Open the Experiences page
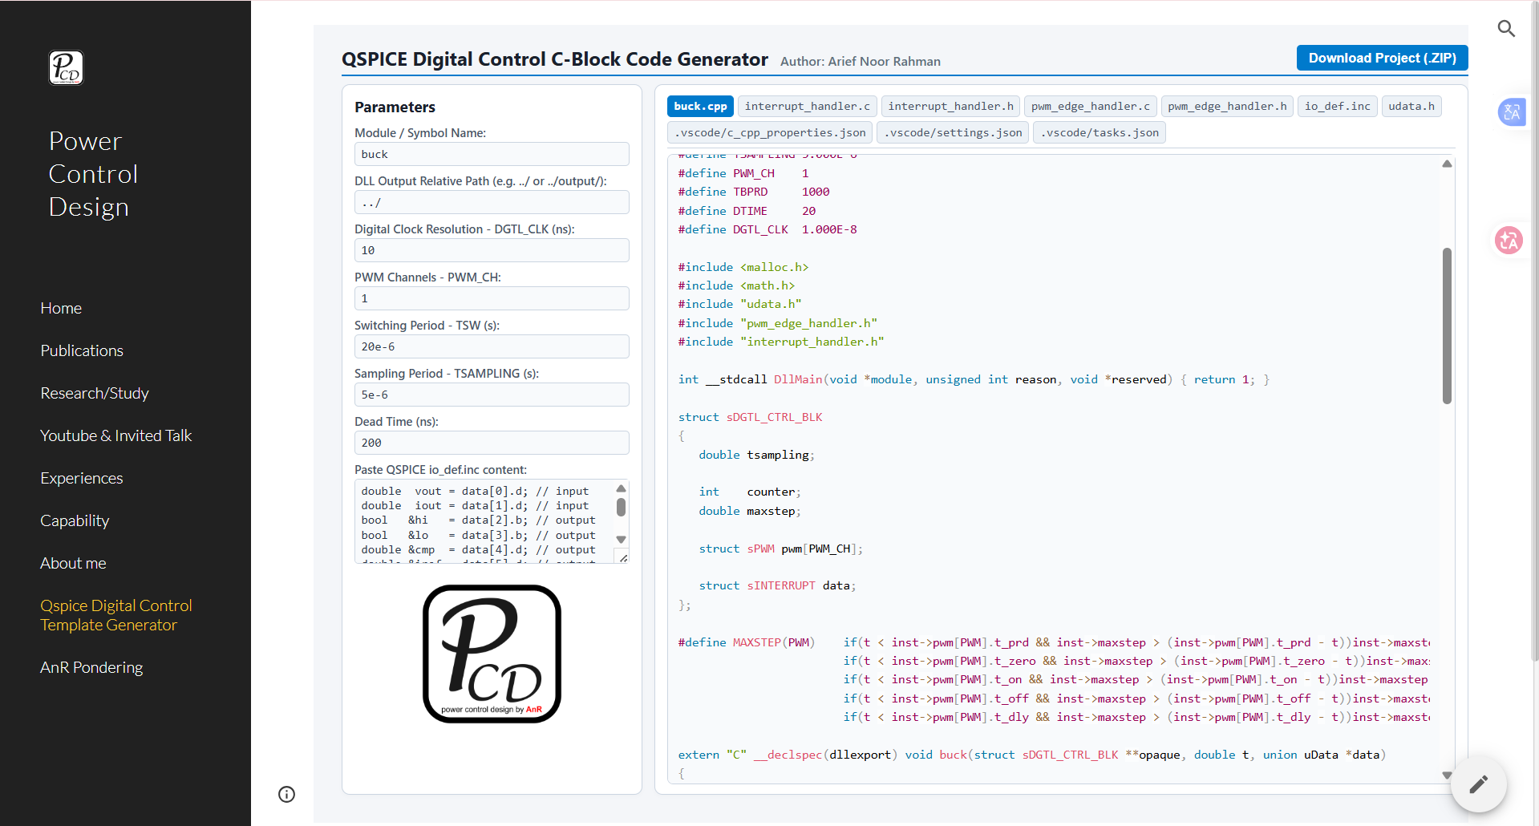The width and height of the screenshot is (1539, 826). tap(82, 478)
